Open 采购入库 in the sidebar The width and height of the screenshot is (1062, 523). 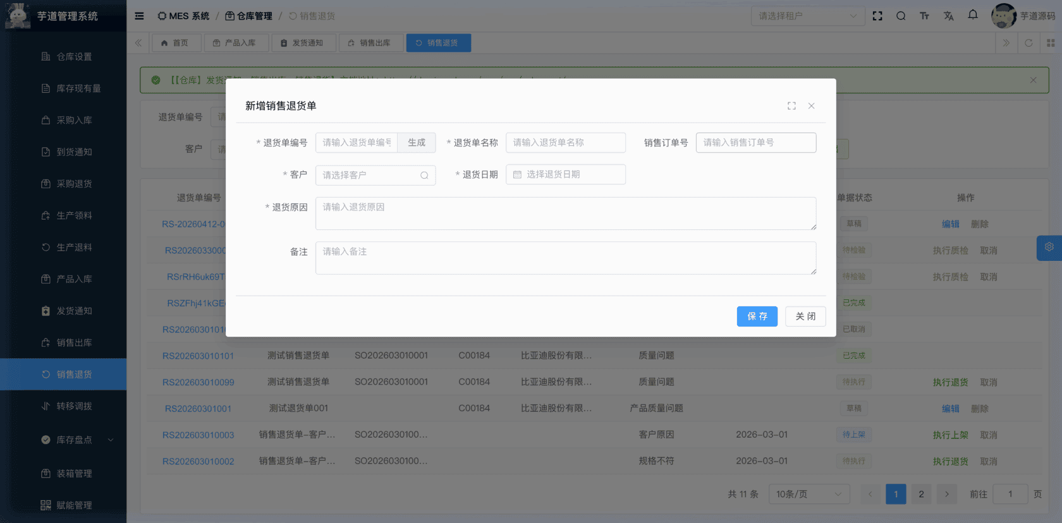pos(63,120)
